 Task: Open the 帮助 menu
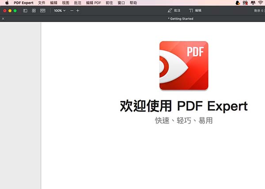point(133,3)
